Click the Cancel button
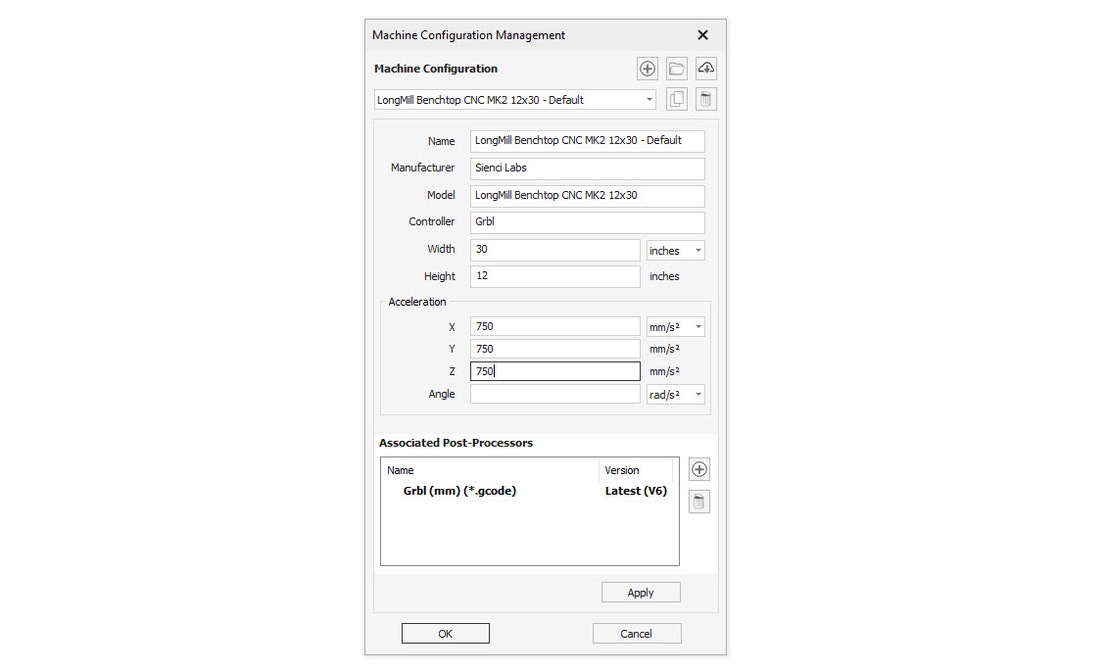 636,634
